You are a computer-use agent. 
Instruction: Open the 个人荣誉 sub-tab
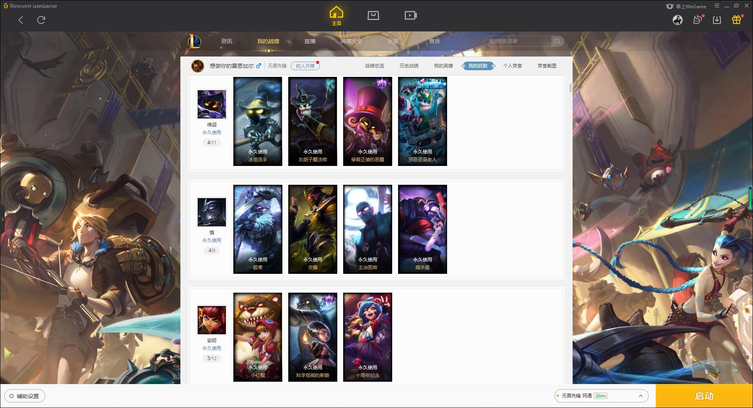(x=513, y=66)
